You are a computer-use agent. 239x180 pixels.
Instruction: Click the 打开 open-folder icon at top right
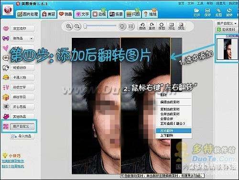(197, 12)
